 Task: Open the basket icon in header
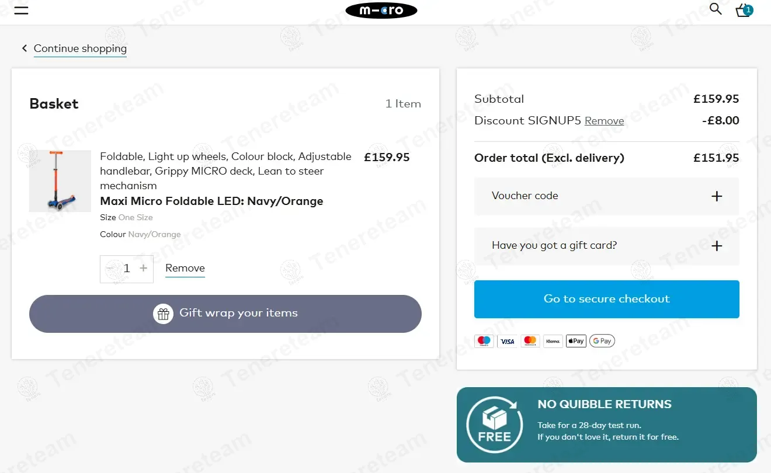point(743,11)
